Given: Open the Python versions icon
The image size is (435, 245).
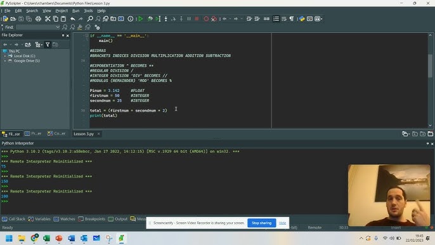Looking at the screenshot, I should coord(302,19).
